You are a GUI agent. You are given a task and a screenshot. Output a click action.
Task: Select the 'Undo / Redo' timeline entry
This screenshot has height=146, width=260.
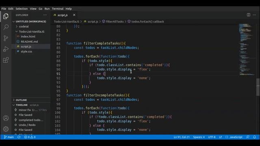pyautogui.click(x=27, y=125)
